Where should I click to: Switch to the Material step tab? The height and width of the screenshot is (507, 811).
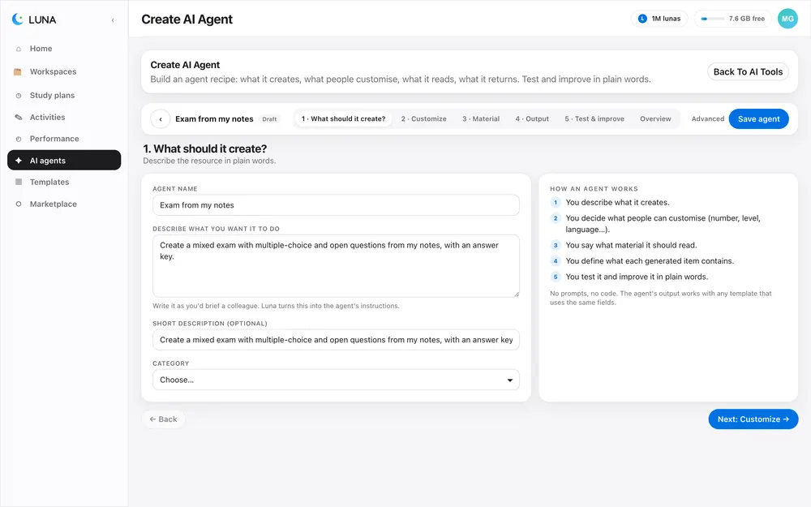click(481, 119)
